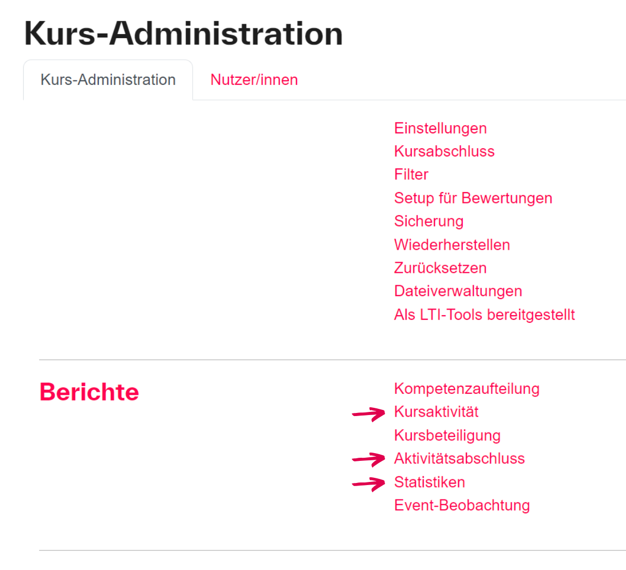View the Kursbeteiligung report
The image size is (626, 570).
tap(447, 436)
